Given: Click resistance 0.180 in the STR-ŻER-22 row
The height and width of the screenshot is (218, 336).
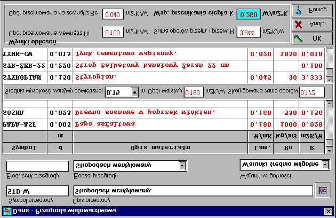Looking at the screenshot, I should click(312, 66).
